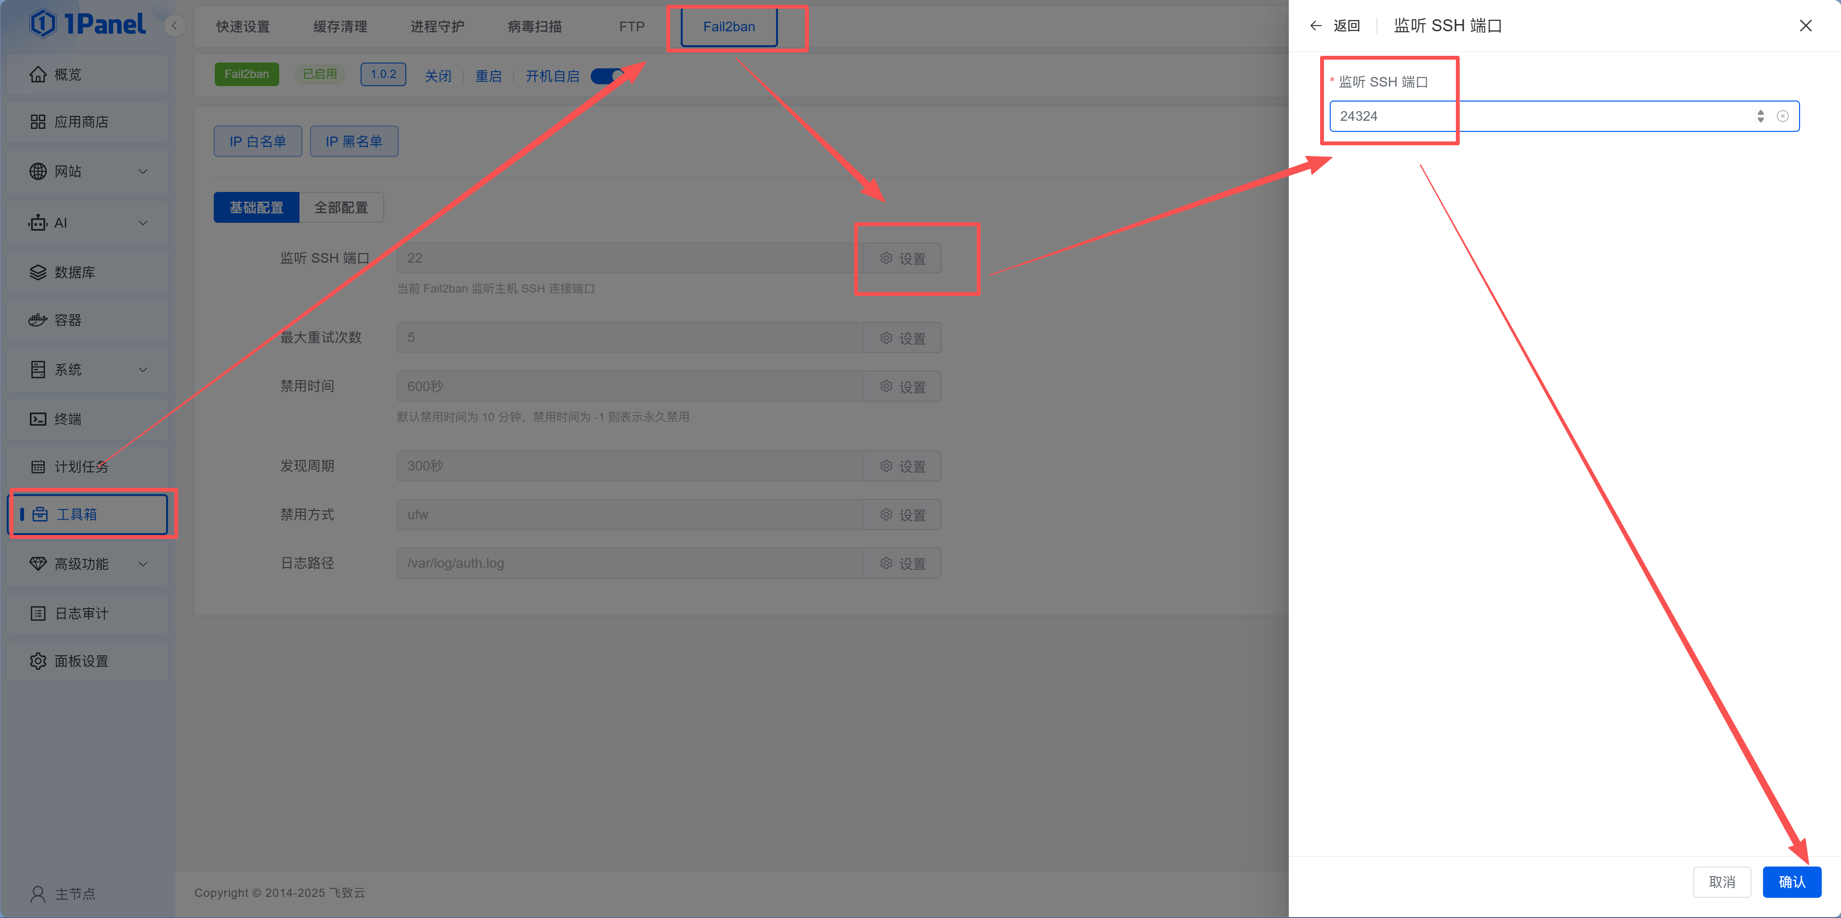Switch to the 病毒扫描 tab
Screen dimensions: 1841x918
pyautogui.click(x=534, y=25)
